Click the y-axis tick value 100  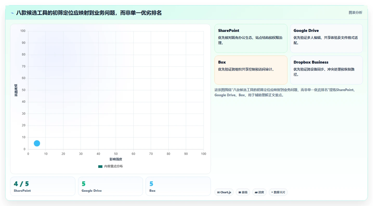pos(23,31)
